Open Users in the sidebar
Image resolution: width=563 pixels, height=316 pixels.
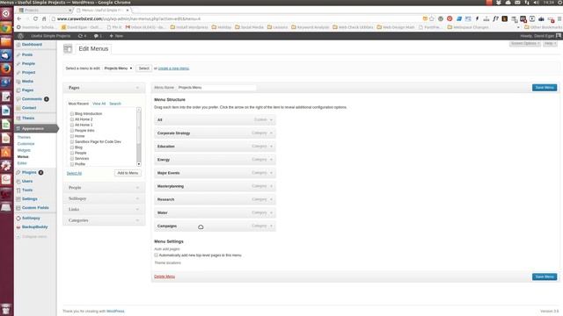click(27, 182)
